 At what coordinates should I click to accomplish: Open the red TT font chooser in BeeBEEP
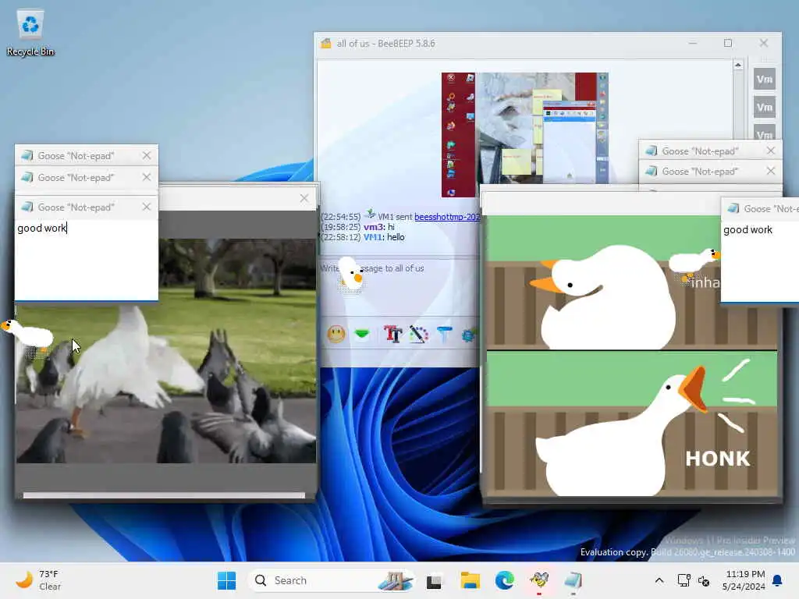[x=393, y=334]
